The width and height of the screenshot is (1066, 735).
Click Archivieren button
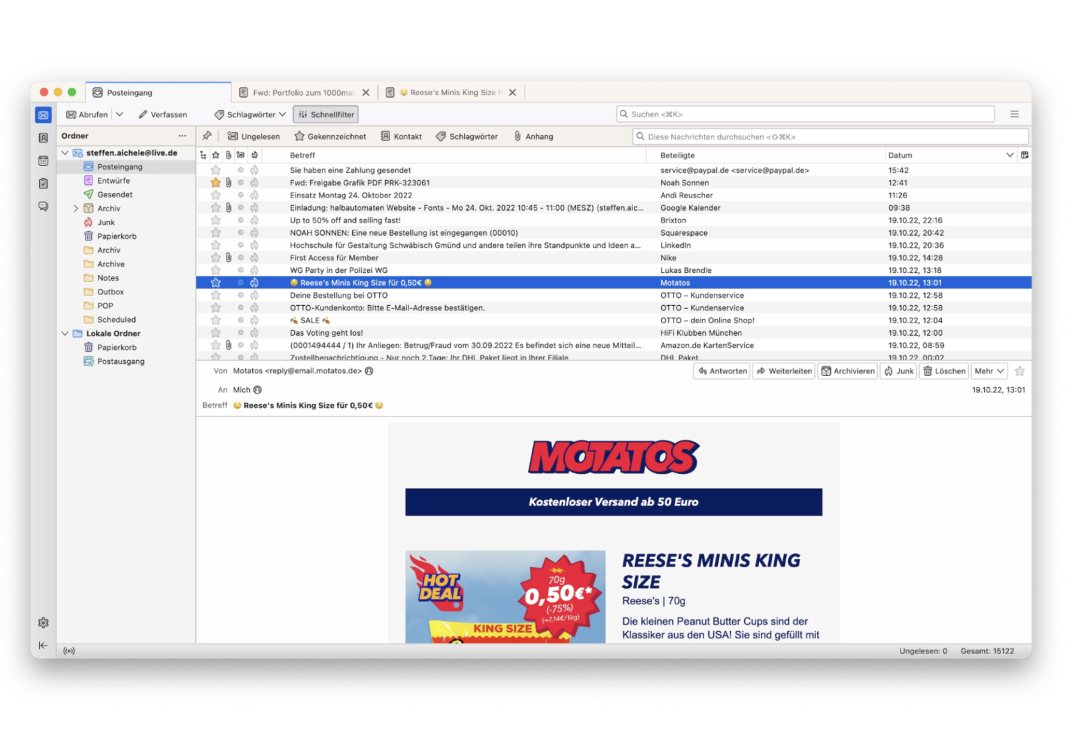[x=847, y=371]
